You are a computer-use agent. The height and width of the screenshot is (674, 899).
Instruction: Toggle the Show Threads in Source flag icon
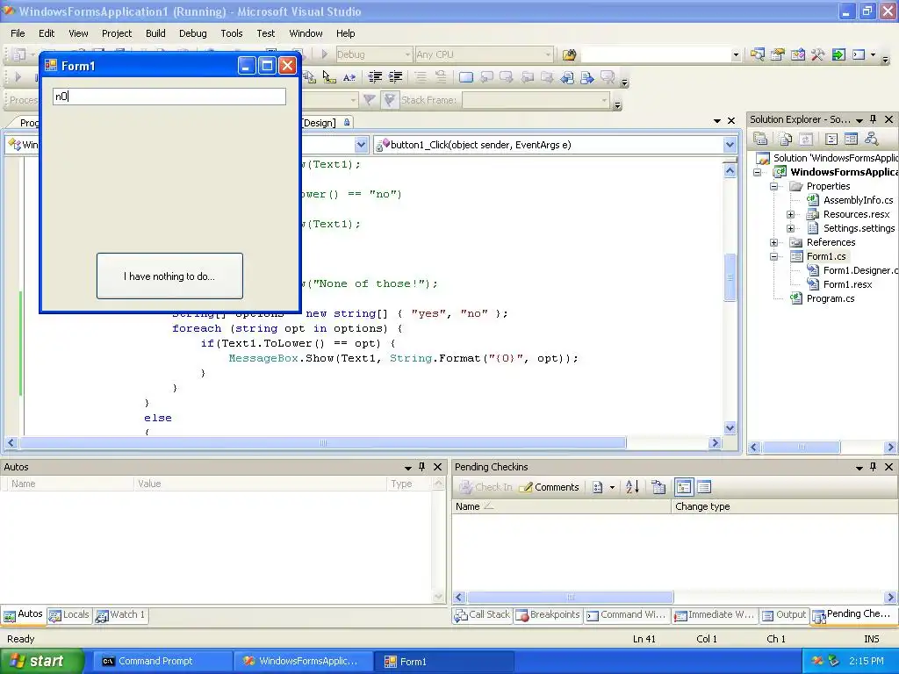tap(389, 100)
